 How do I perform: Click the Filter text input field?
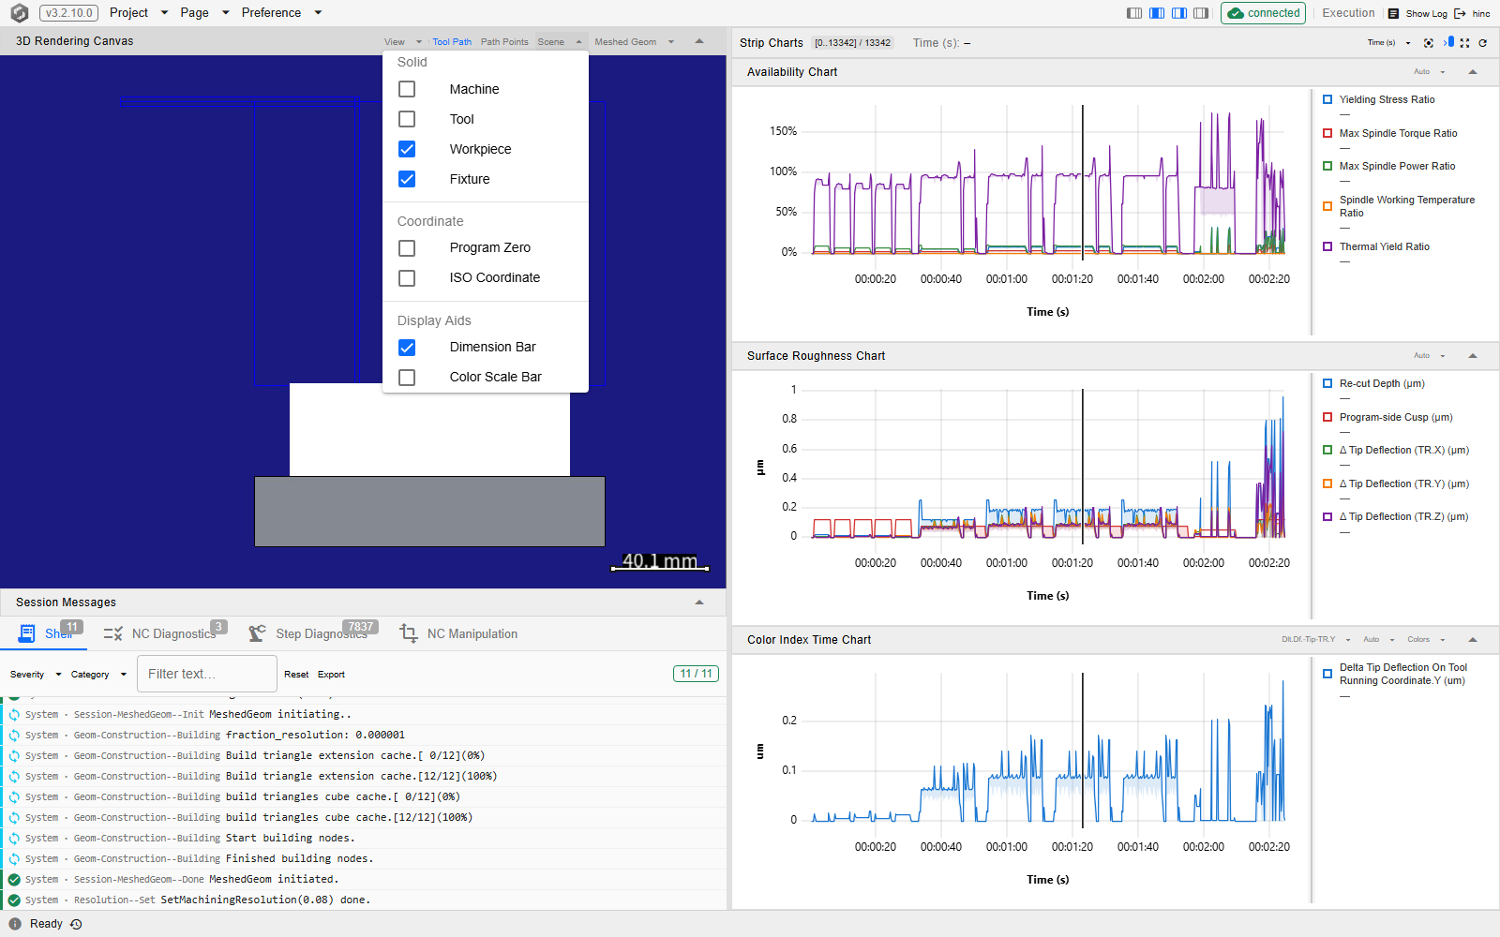click(x=206, y=674)
